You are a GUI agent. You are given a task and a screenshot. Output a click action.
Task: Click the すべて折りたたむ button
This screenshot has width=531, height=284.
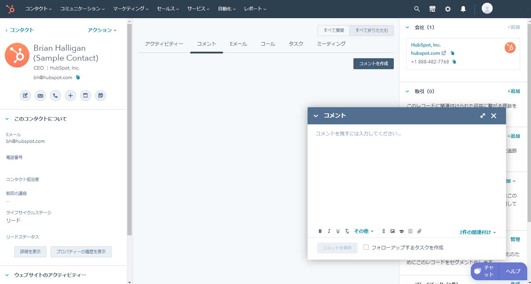click(x=372, y=30)
